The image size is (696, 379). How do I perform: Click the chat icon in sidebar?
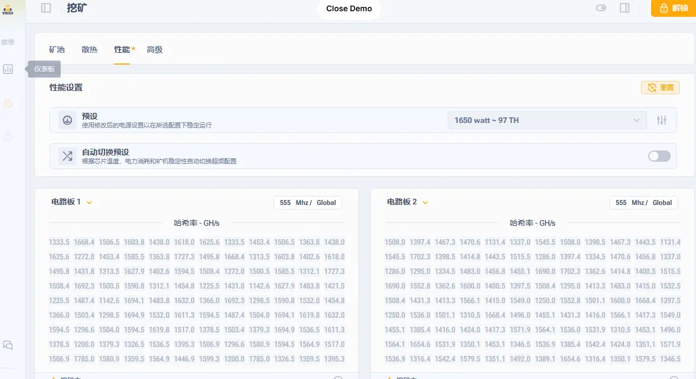click(8, 345)
